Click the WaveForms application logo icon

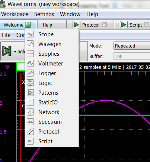point(3,4)
